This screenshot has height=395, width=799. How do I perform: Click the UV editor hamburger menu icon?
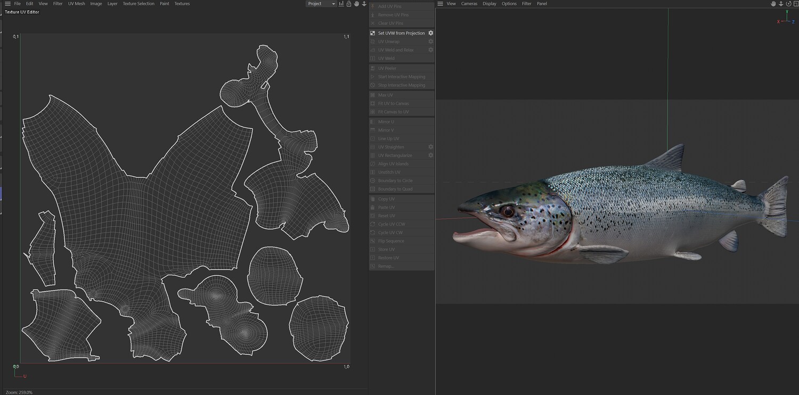click(7, 4)
